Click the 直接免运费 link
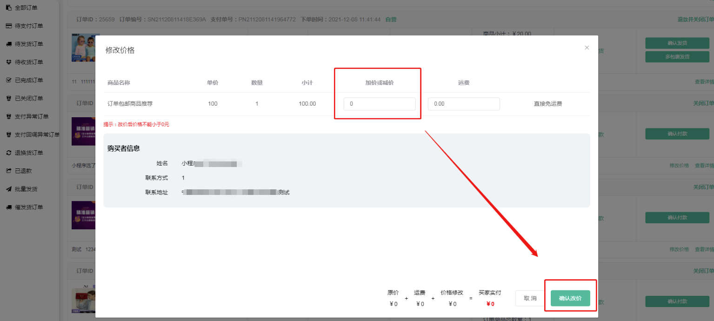The width and height of the screenshot is (714, 321). pyautogui.click(x=547, y=104)
